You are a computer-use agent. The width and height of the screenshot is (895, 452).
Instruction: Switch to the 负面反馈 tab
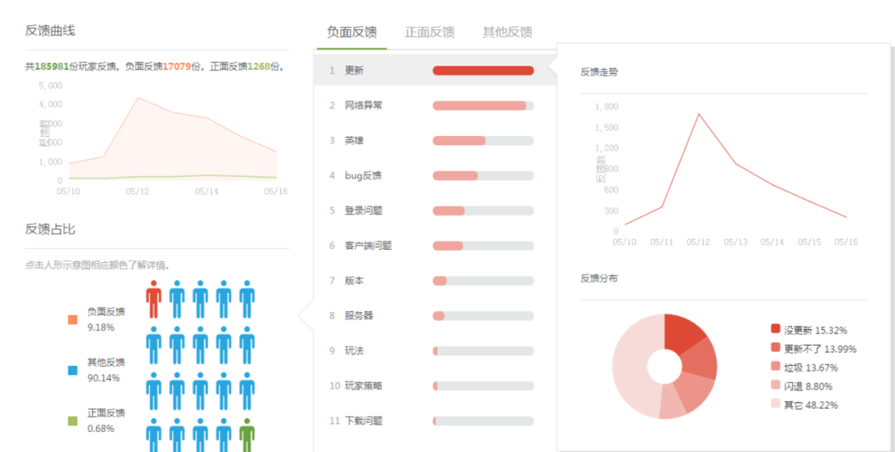(351, 32)
